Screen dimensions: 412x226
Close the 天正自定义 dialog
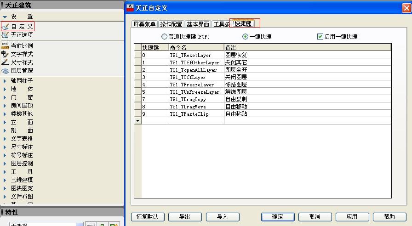[406, 8]
